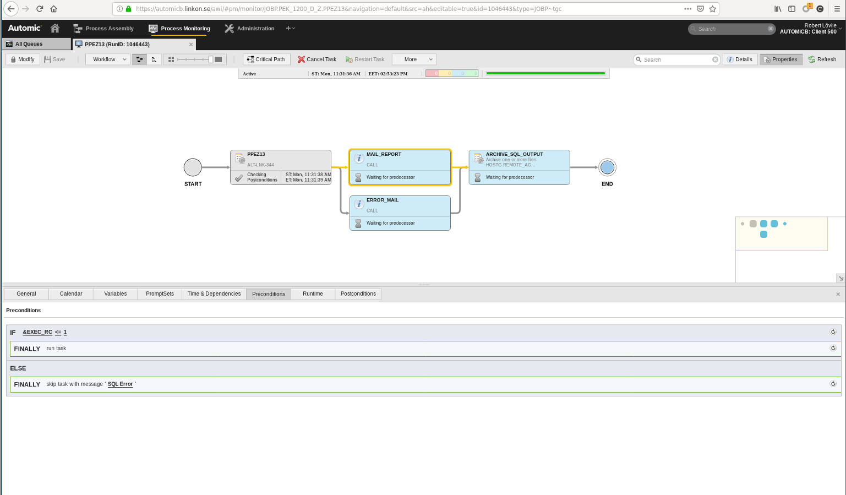Click hourglass icon under ARCHIVE_SQL_OUTPUT

pos(478,177)
